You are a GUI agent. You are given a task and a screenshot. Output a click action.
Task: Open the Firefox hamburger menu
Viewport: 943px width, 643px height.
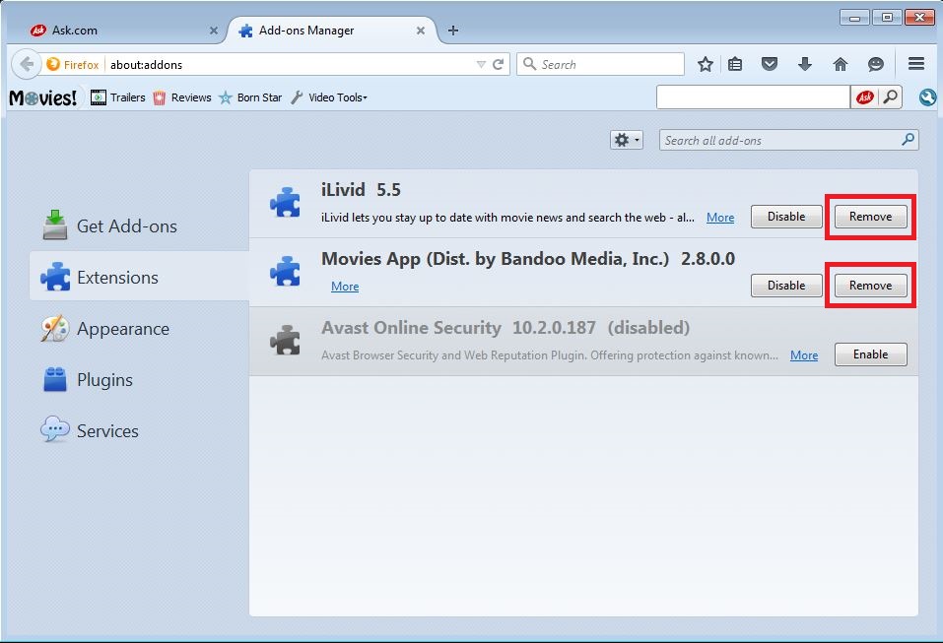pos(916,64)
